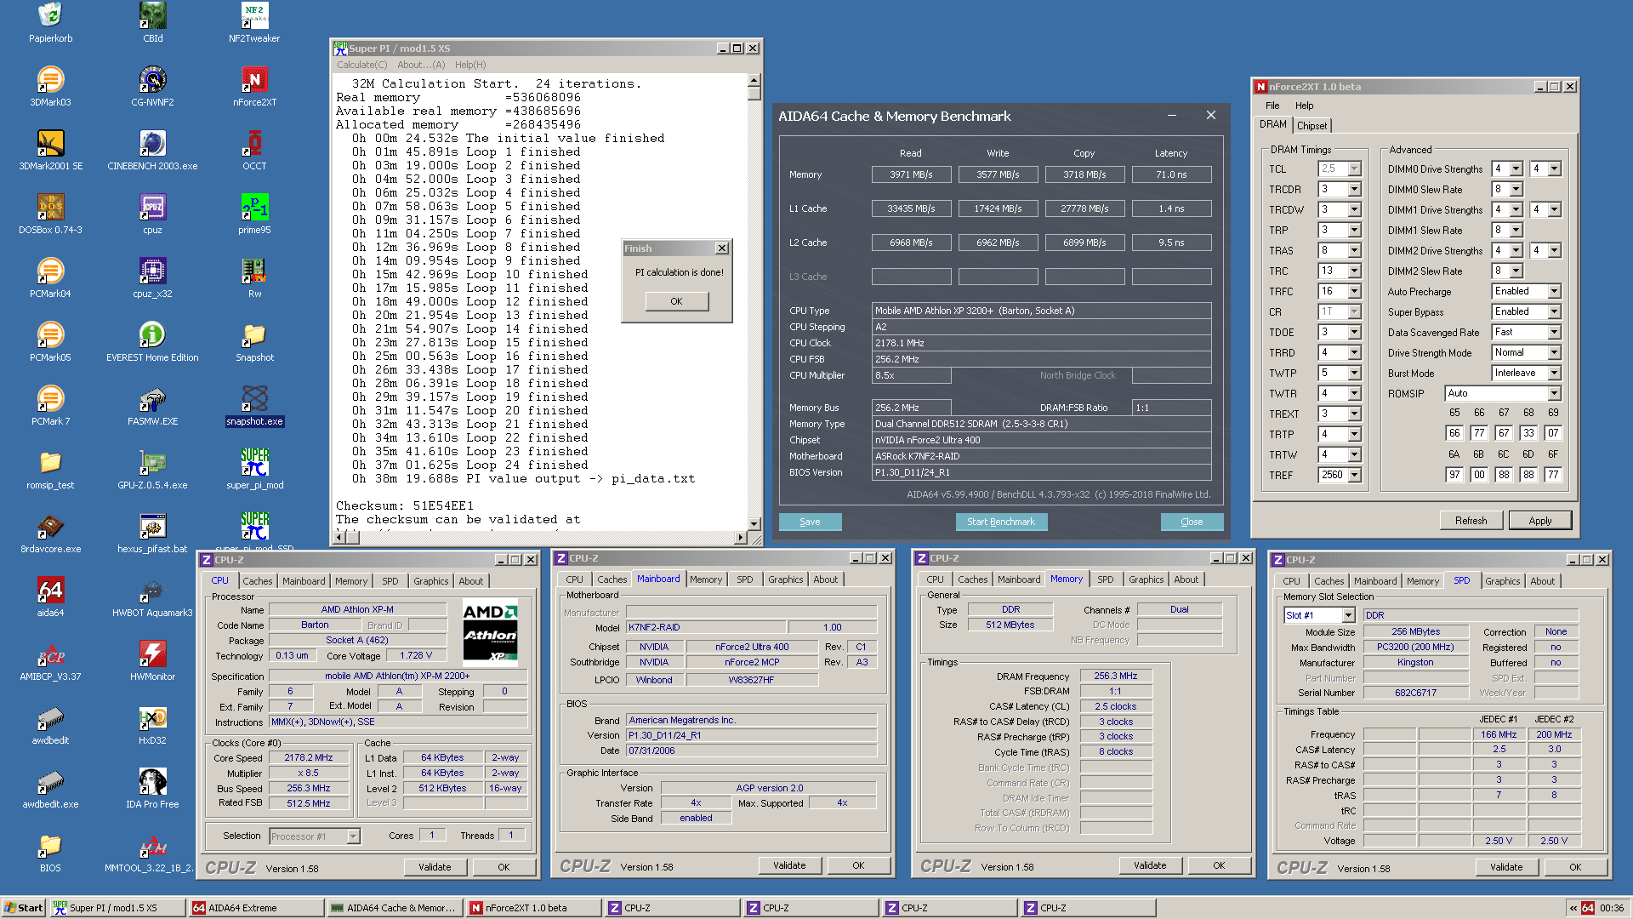Launch DOSBox 0.74-3 from desktop
This screenshot has width=1633, height=919.
50,214
